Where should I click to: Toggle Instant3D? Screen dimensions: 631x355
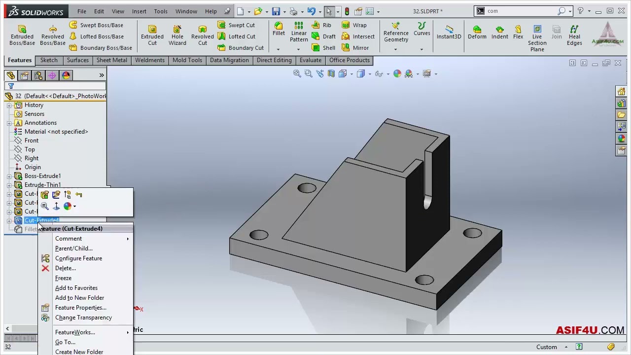449,32
